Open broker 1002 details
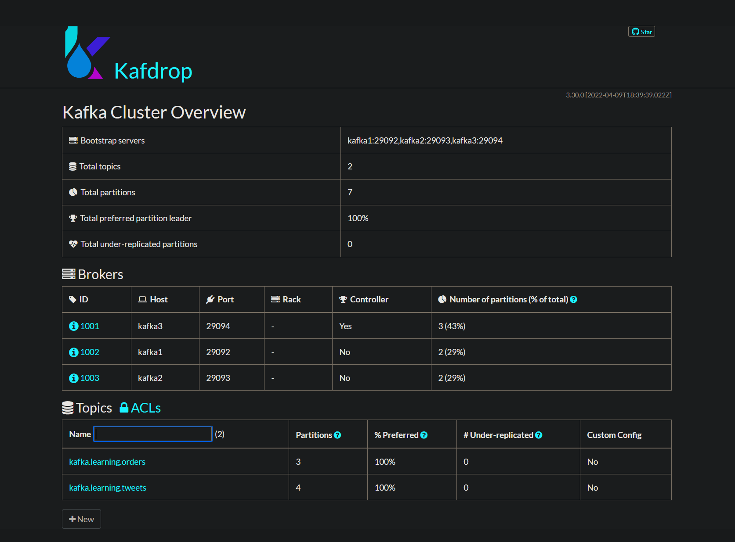The image size is (735, 542). pos(90,352)
